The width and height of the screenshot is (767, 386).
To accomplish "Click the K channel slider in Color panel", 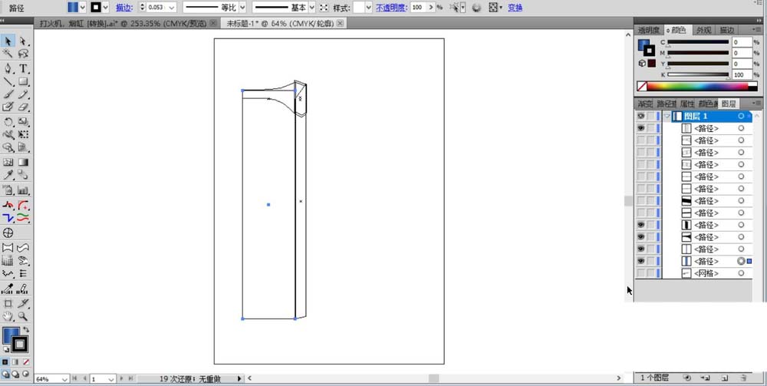I will point(698,75).
